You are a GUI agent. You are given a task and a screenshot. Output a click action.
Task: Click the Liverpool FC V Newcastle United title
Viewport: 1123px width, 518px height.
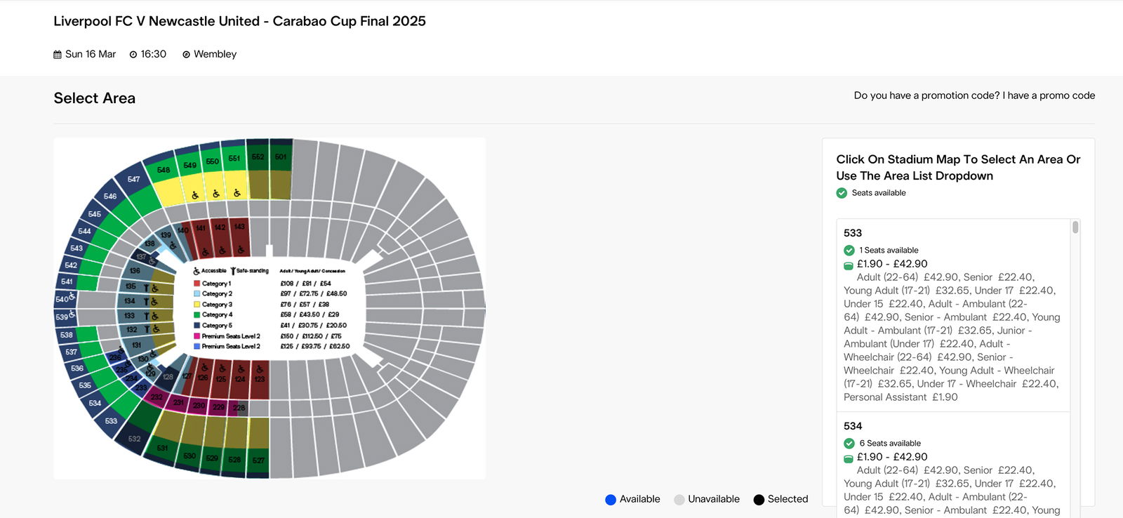pyautogui.click(x=239, y=21)
